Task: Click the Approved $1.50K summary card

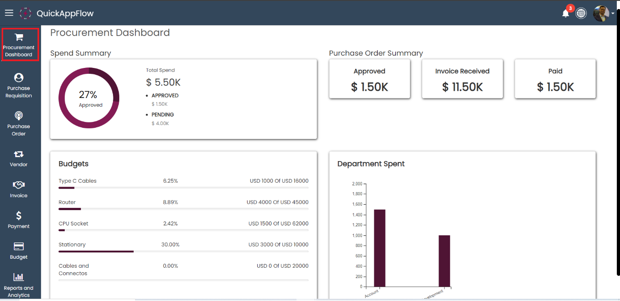Action: click(x=369, y=79)
